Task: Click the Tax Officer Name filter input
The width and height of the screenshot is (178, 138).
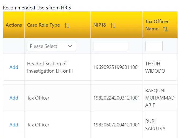Action: click(154, 46)
